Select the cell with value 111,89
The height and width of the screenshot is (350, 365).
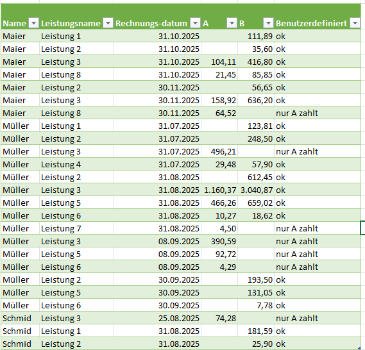point(256,36)
